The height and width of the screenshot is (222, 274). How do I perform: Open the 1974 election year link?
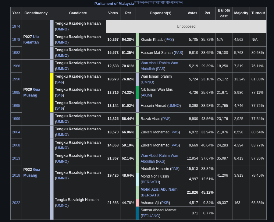tap(16, 26)
